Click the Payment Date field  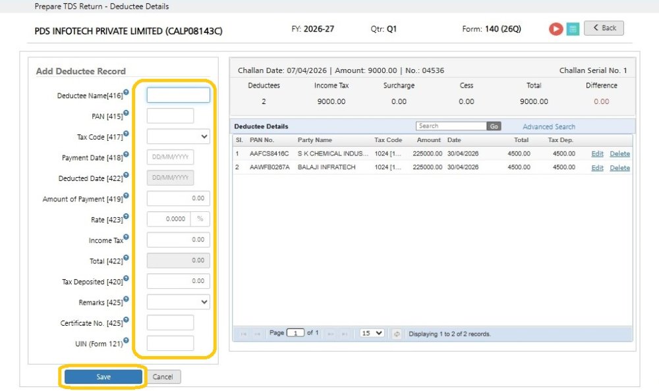point(170,157)
